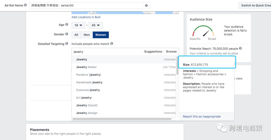Click the gear icon beside Ad Set Name field
The image size is (271, 140).
(146, 6)
